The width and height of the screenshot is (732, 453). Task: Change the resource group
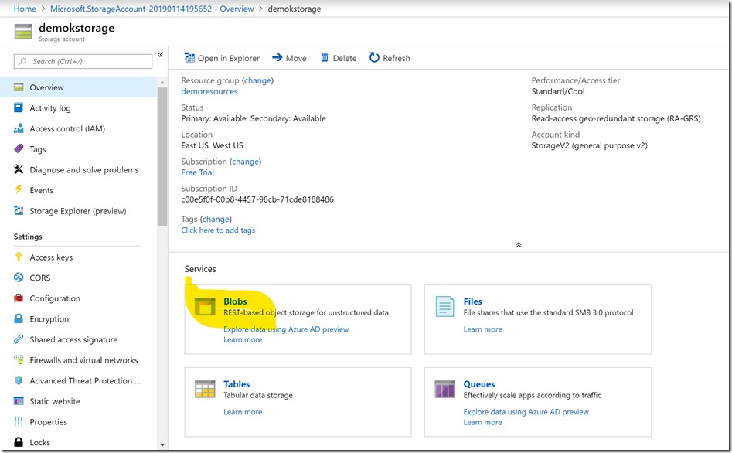click(x=257, y=80)
